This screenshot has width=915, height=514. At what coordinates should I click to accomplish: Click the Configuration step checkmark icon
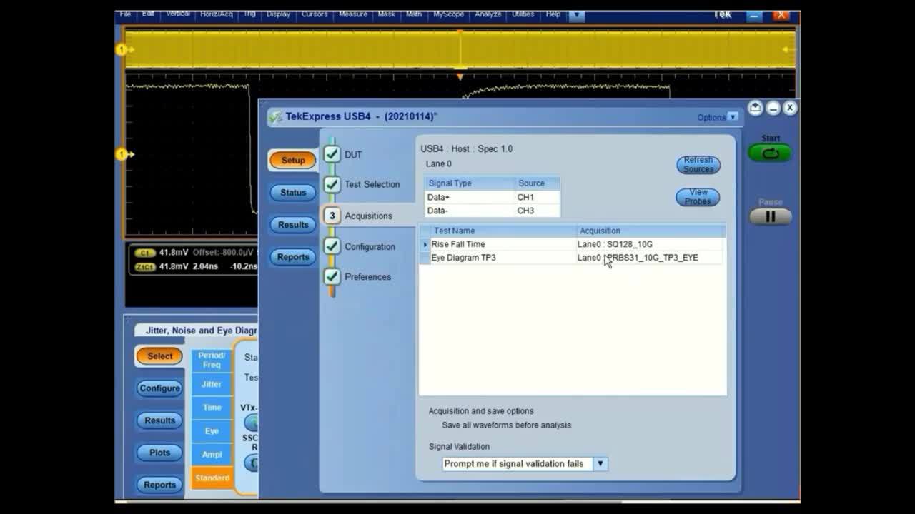tap(332, 246)
